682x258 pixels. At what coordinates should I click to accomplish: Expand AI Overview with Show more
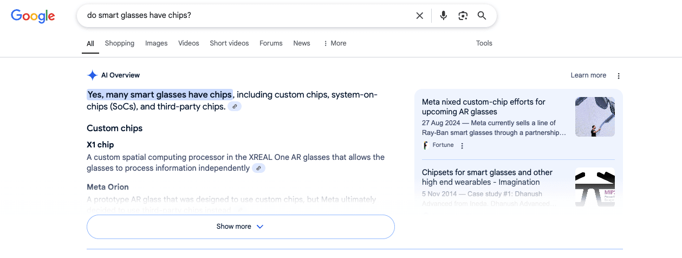coord(241,227)
